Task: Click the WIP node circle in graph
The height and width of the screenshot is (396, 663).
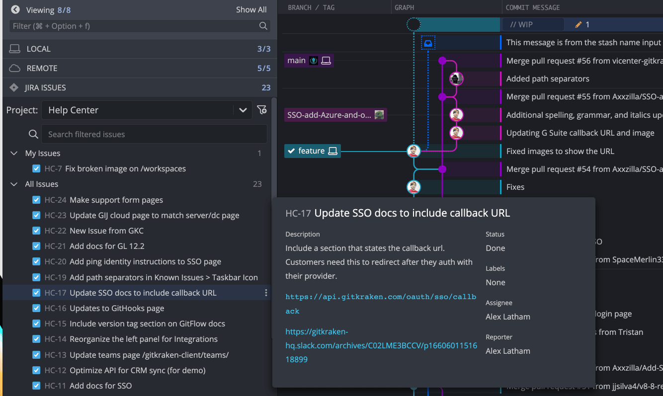Action: coord(414,24)
